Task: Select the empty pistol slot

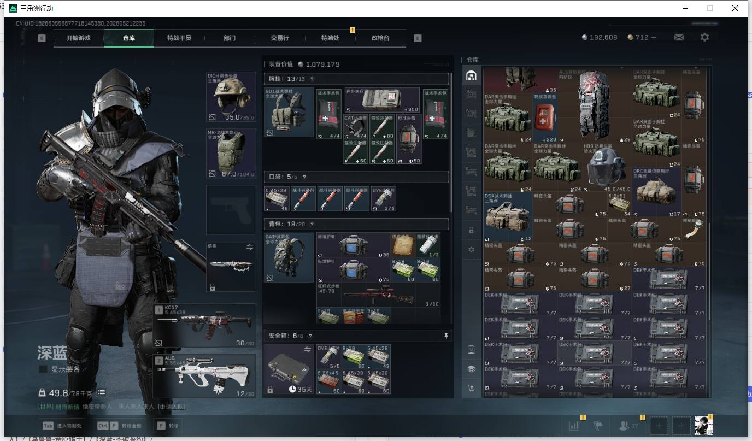Action: [231, 210]
